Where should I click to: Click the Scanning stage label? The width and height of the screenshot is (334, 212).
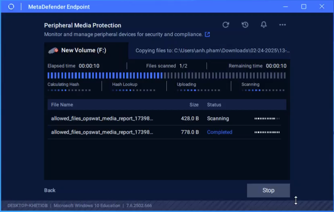point(251,84)
